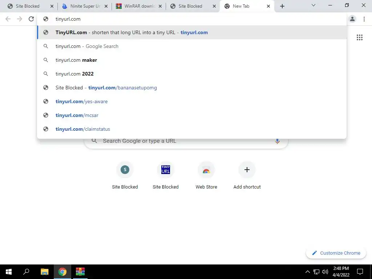Open the Windows Start menu
The height and width of the screenshot is (279, 372).
pos(9,272)
